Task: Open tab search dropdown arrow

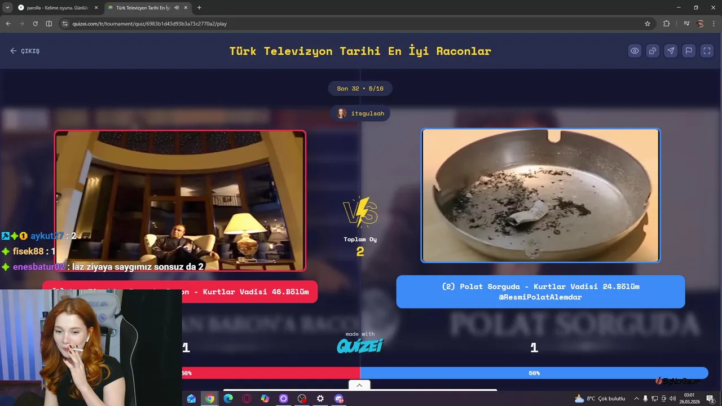Action: [7, 8]
